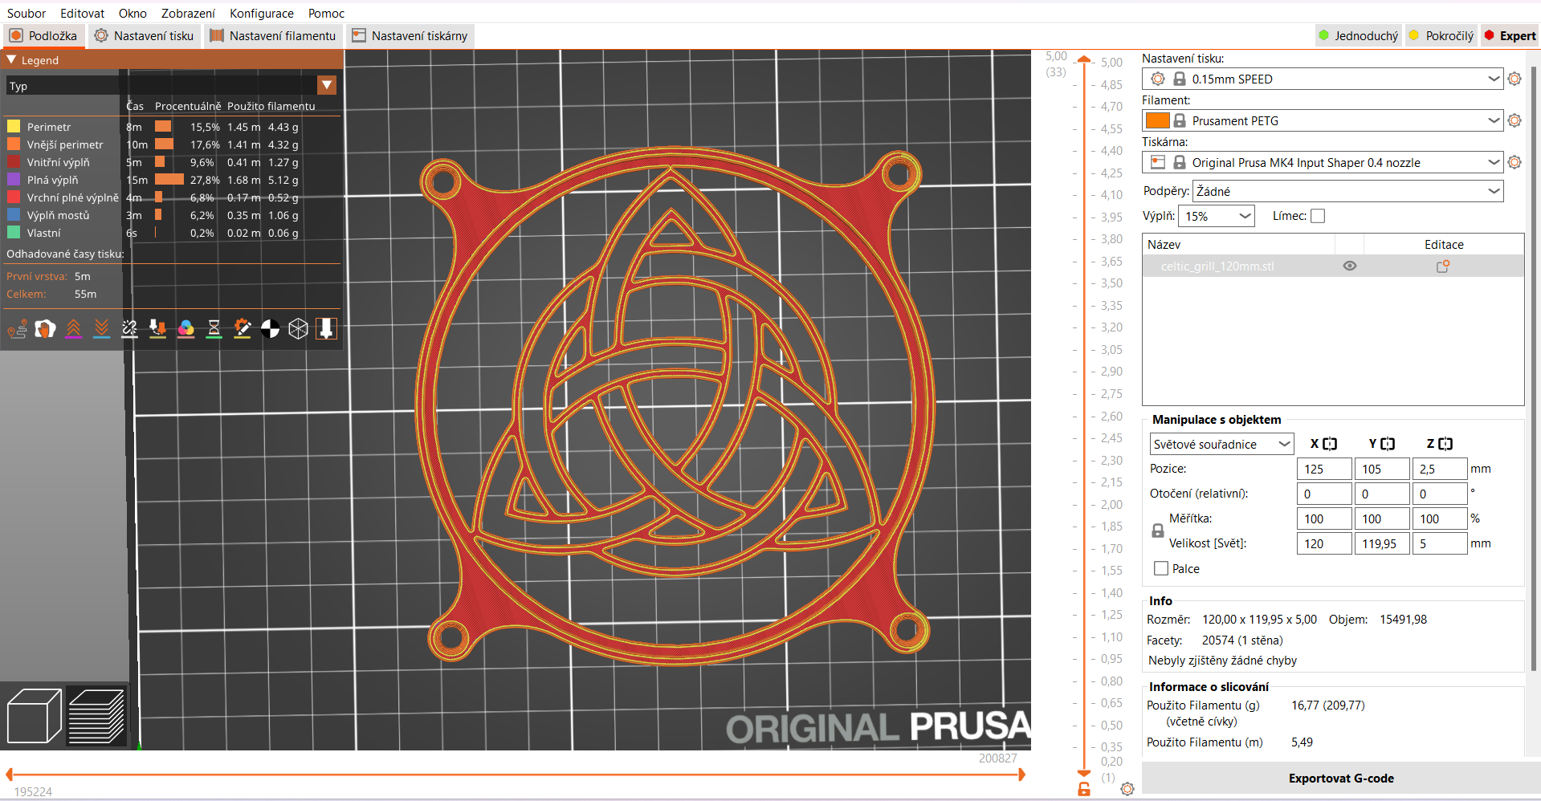
Task: Click left thumb of horizontal moves slider
Action: [9, 775]
